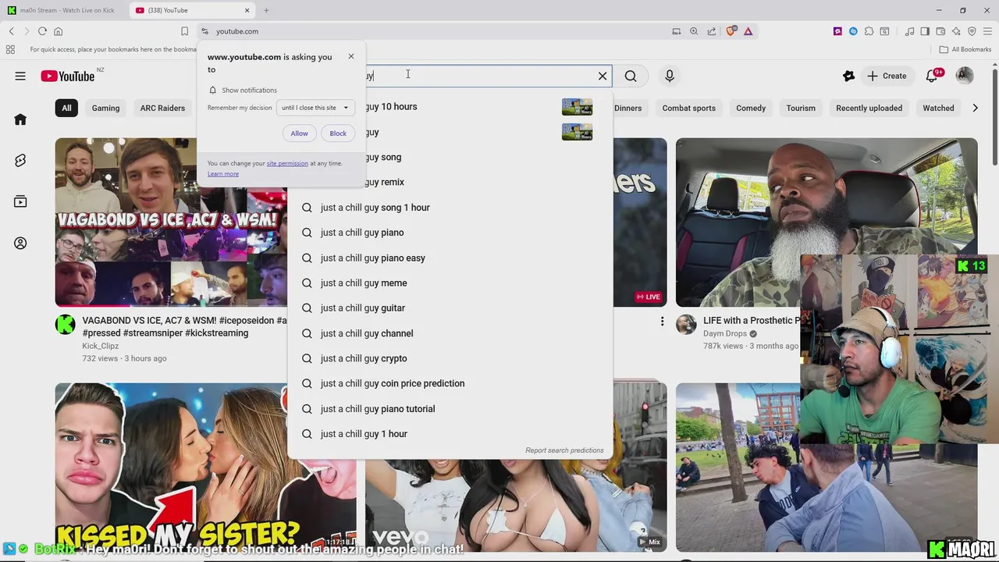The width and height of the screenshot is (999, 562).
Task: Choose suggestion 'just a chill guy piano tutorial'
Action: [x=450, y=408]
